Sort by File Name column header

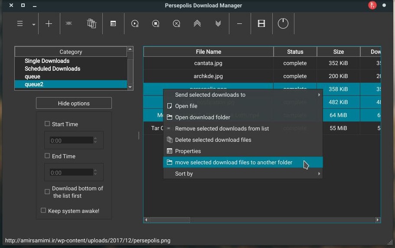coord(208,52)
